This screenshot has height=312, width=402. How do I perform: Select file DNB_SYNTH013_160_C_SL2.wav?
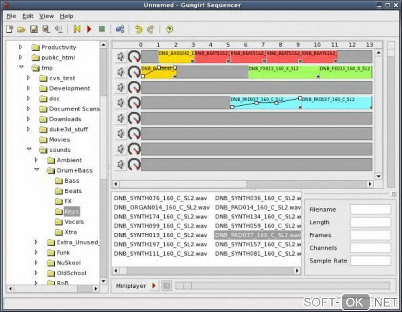pos(160,235)
